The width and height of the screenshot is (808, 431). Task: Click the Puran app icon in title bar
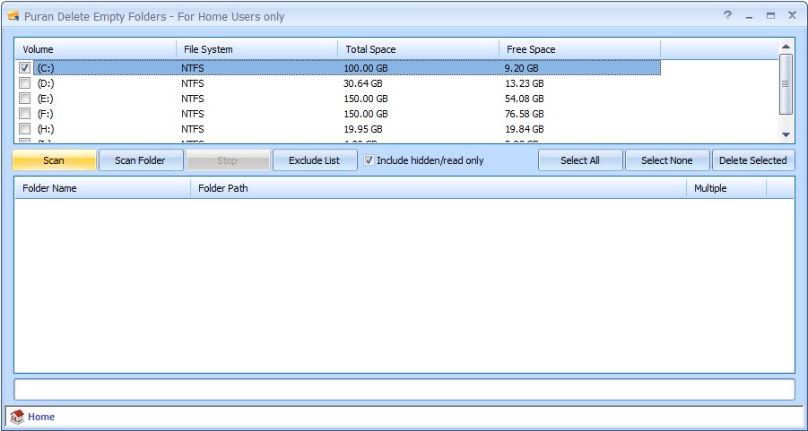(13, 16)
